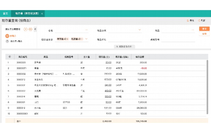Click the table vertical scrollbar
Image resolution: width=211 pixels, height=133 pixels.
click(207, 87)
